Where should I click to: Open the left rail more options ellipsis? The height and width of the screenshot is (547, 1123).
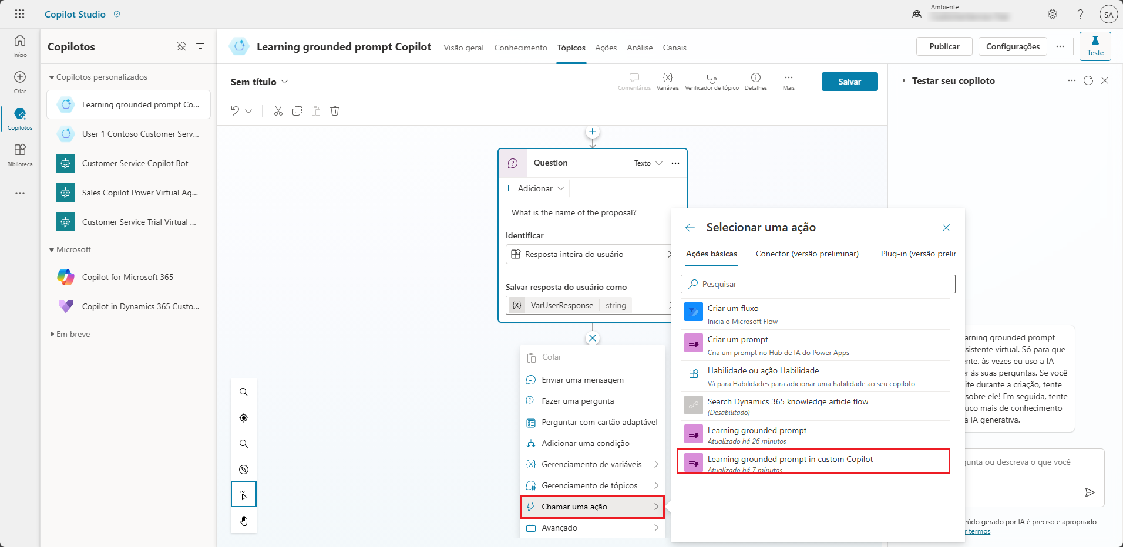click(x=20, y=193)
